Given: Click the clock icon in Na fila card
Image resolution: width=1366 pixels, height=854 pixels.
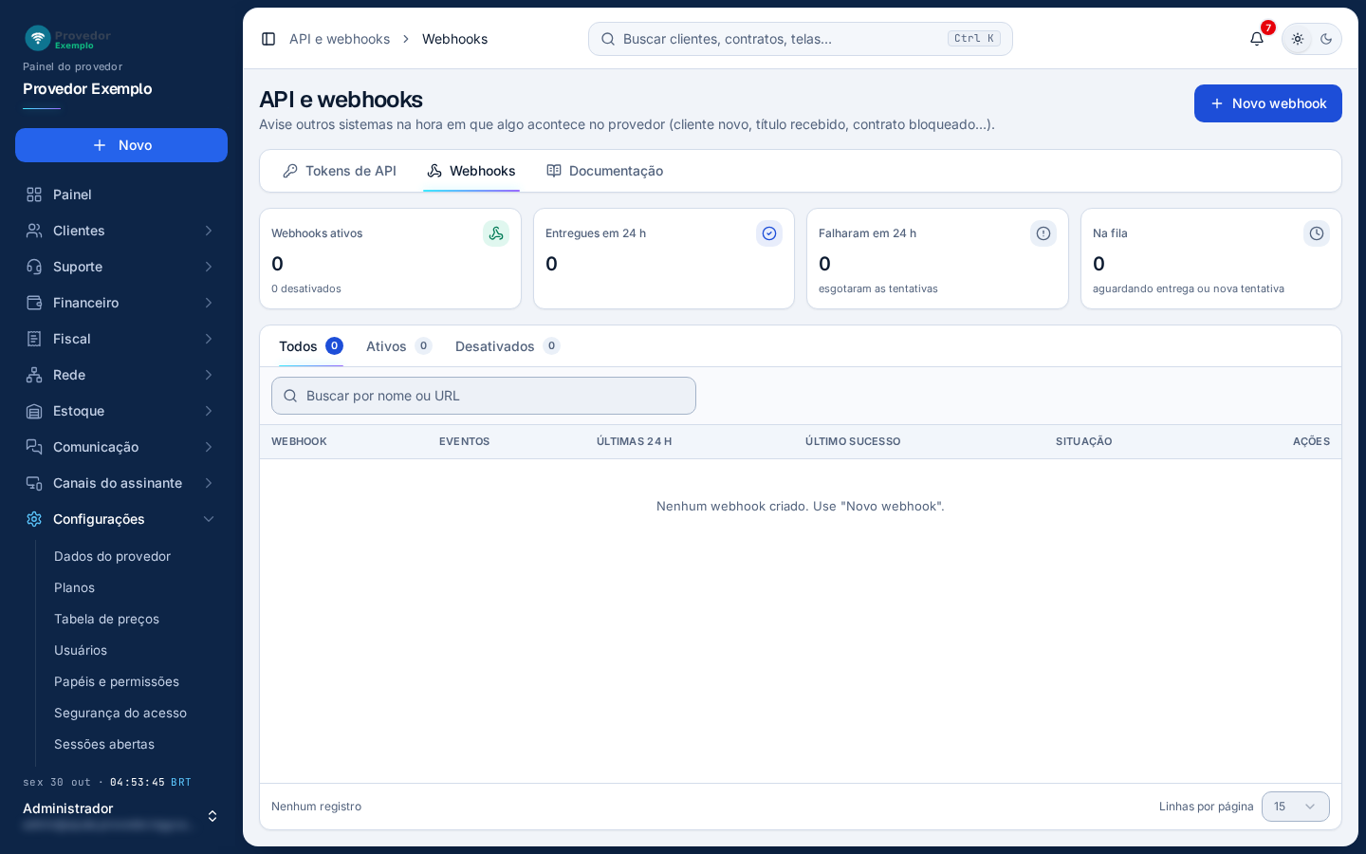Looking at the screenshot, I should (x=1317, y=233).
